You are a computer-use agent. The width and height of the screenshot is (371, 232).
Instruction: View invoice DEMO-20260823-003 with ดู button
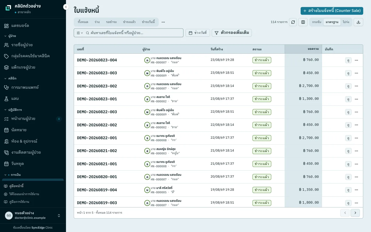[348, 73]
